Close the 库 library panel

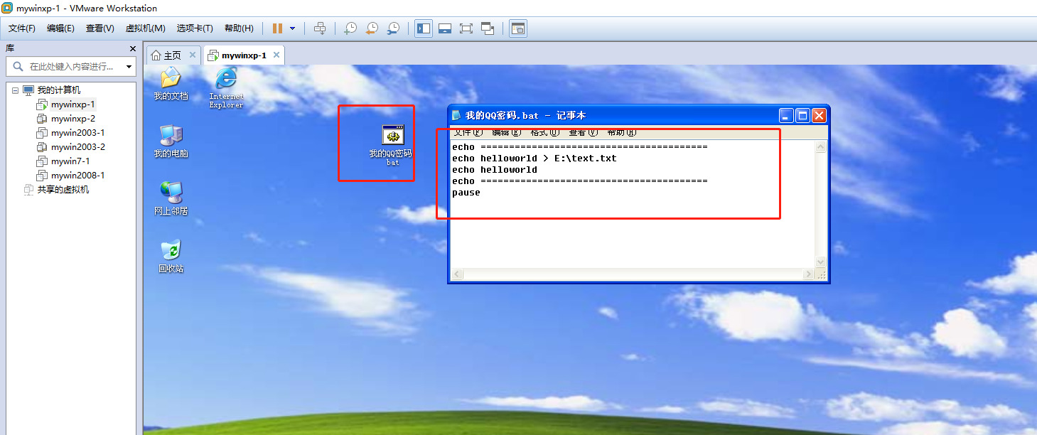132,48
